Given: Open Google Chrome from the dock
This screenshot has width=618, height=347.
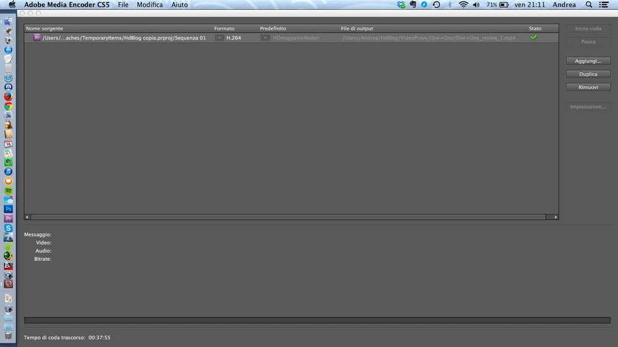Looking at the screenshot, I should click(9, 106).
